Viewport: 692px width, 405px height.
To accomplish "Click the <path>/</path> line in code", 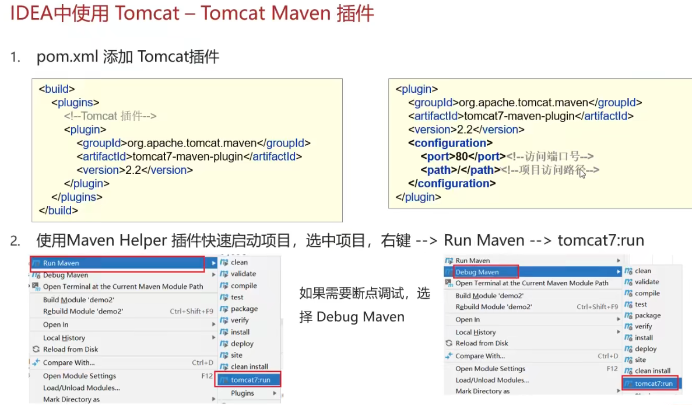I will point(510,170).
